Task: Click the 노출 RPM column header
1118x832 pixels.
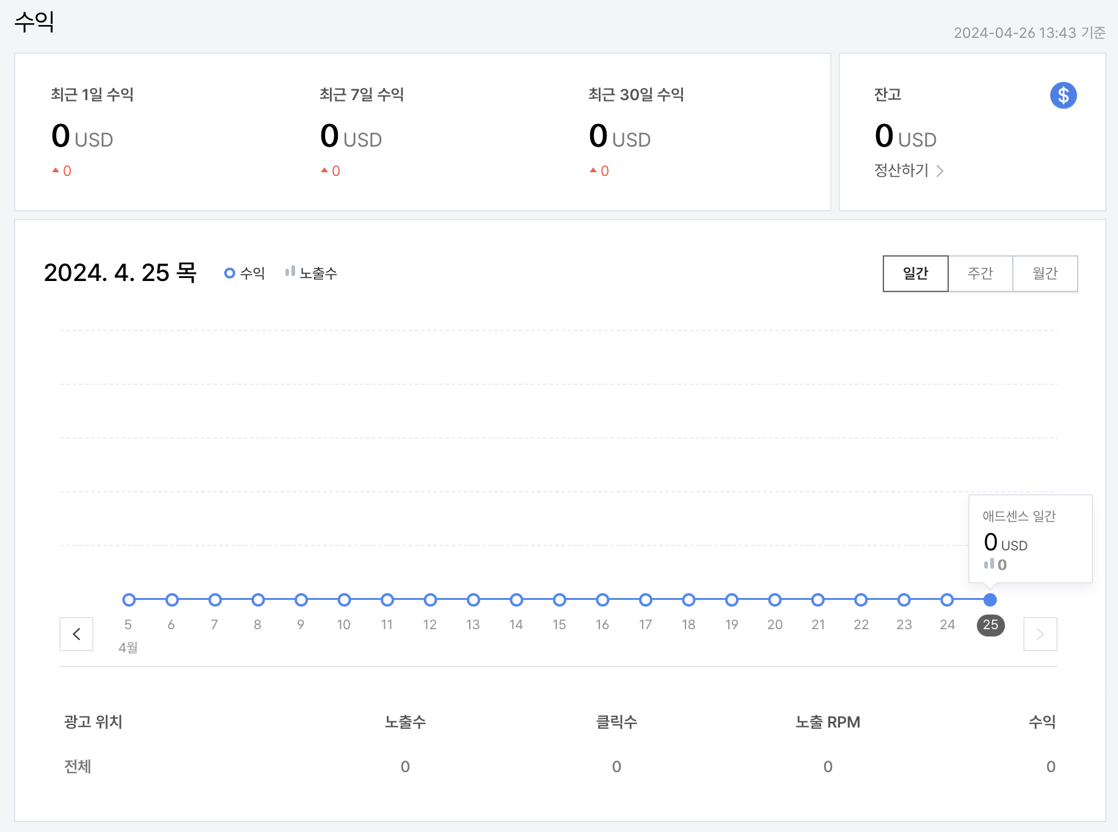Action: click(x=828, y=722)
